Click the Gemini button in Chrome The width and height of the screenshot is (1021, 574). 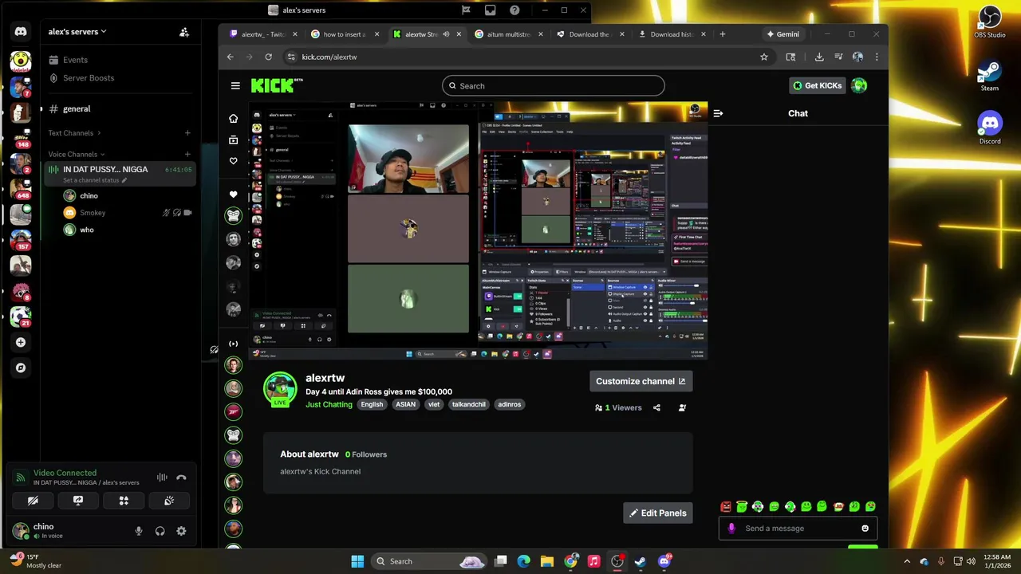tap(783, 34)
